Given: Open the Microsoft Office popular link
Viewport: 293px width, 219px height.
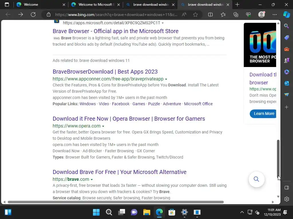Looking at the screenshot, I should pyautogui.click(x=198, y=104).
